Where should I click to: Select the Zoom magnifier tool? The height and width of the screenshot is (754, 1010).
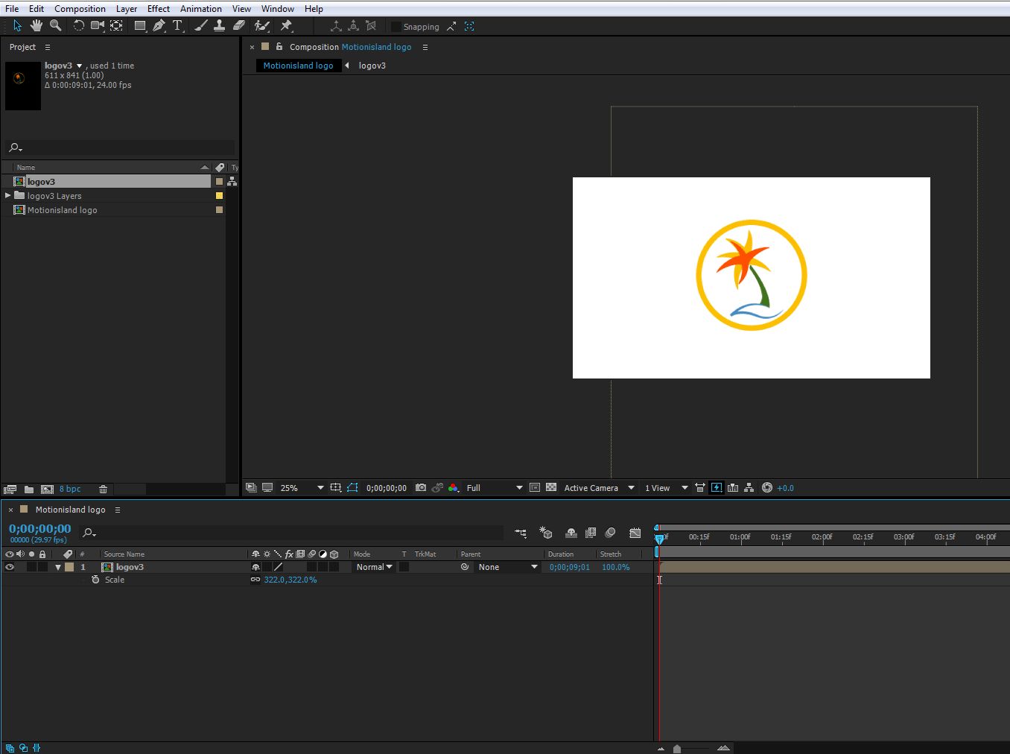(x=55, y=26)
